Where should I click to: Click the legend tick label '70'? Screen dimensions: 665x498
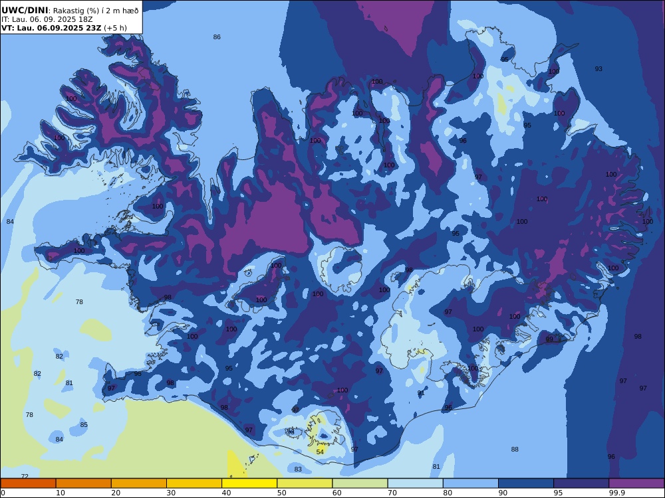pyautogui.click(x=392, y=493)
